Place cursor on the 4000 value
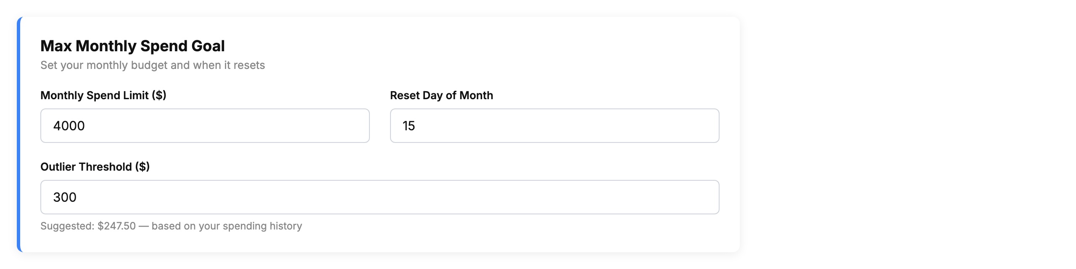Screen dimensions: 1076x269 tap(69, 126)
